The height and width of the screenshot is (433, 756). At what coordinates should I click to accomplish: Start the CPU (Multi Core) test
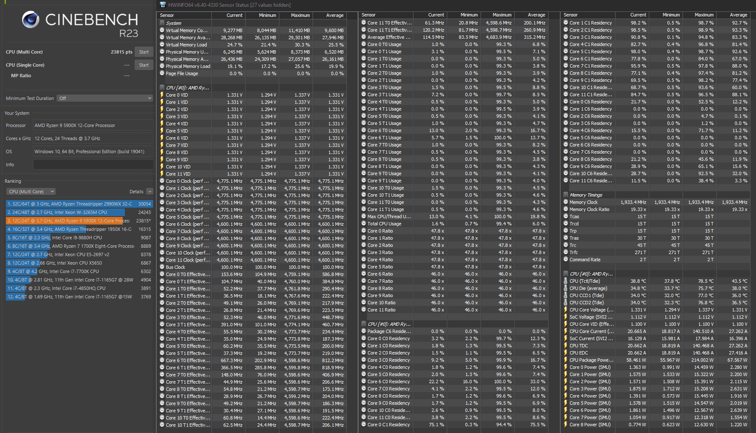click(144, 52)
